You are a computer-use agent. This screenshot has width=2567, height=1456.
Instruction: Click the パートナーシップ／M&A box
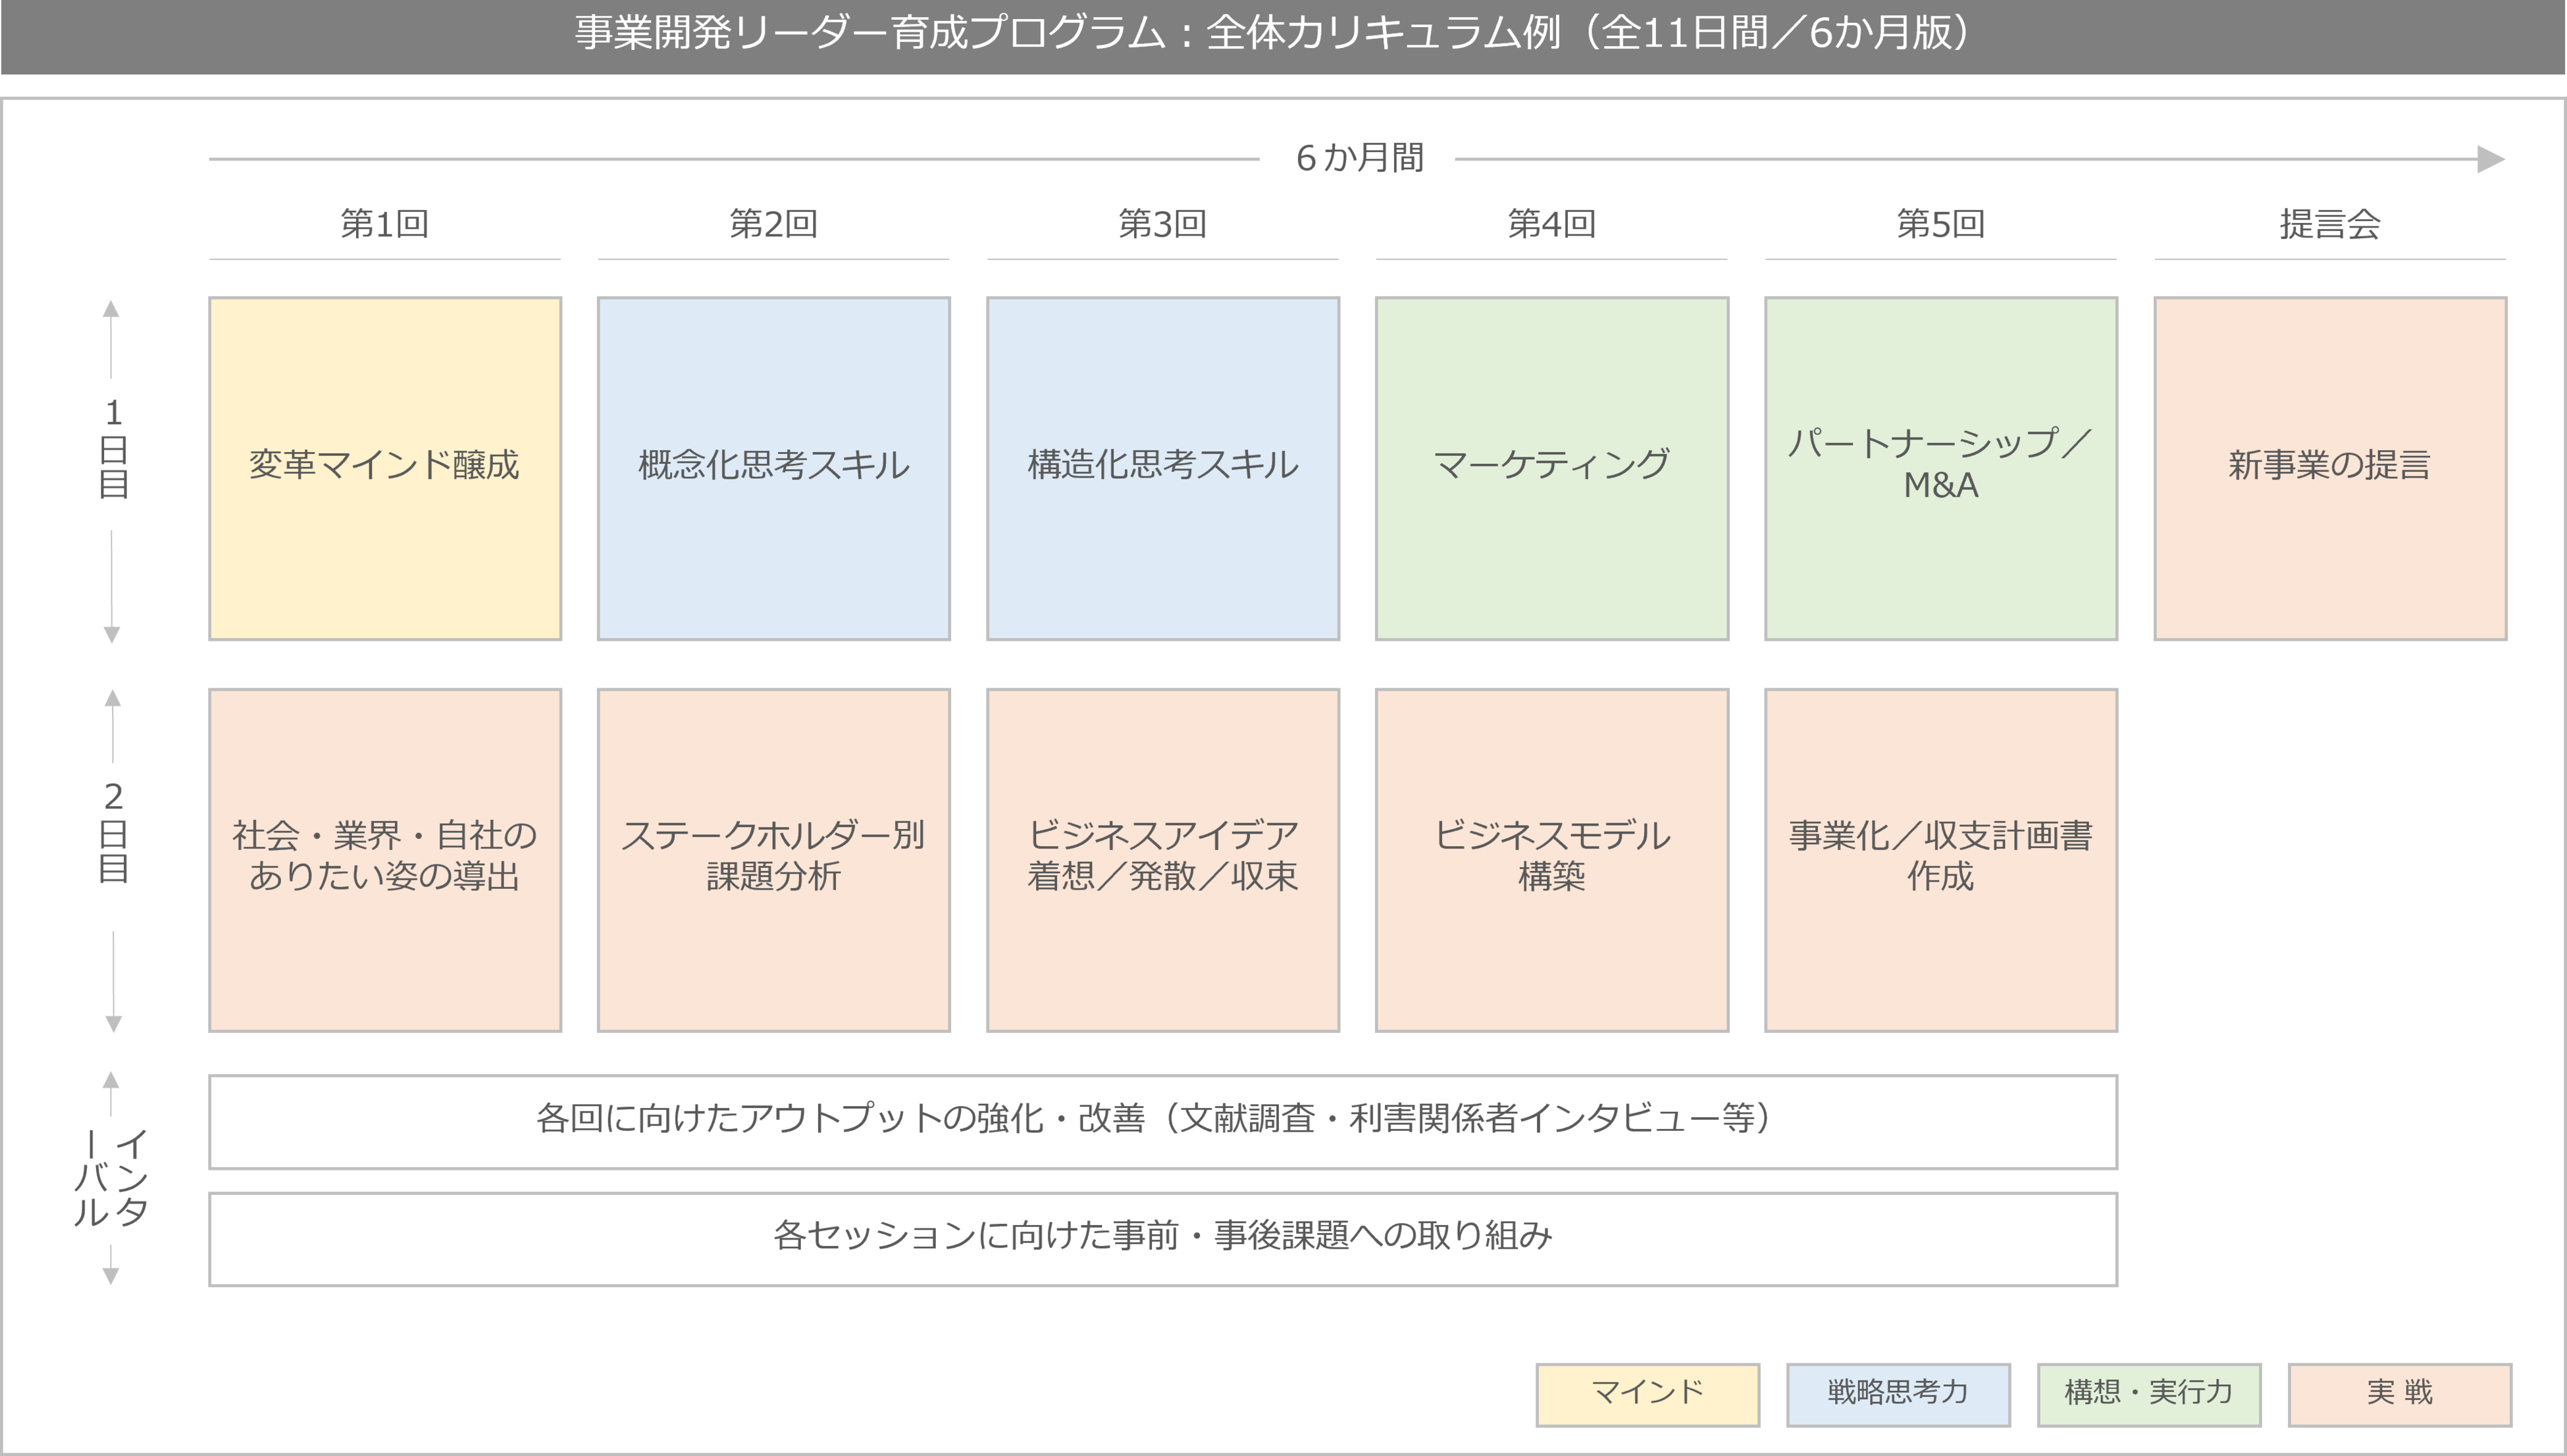coord(1940,468)
